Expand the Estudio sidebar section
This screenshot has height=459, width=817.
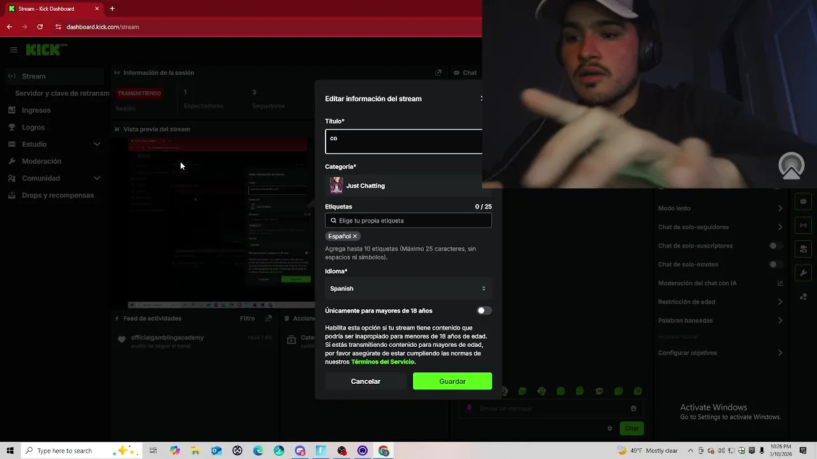[97, 144]
